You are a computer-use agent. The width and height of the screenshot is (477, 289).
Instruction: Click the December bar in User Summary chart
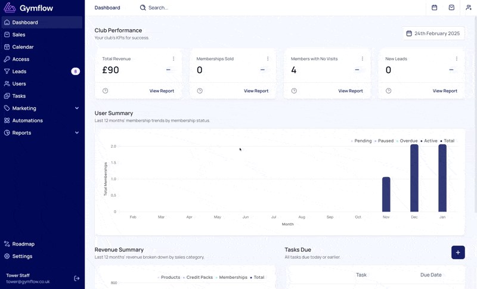click(x=414, y=178)
